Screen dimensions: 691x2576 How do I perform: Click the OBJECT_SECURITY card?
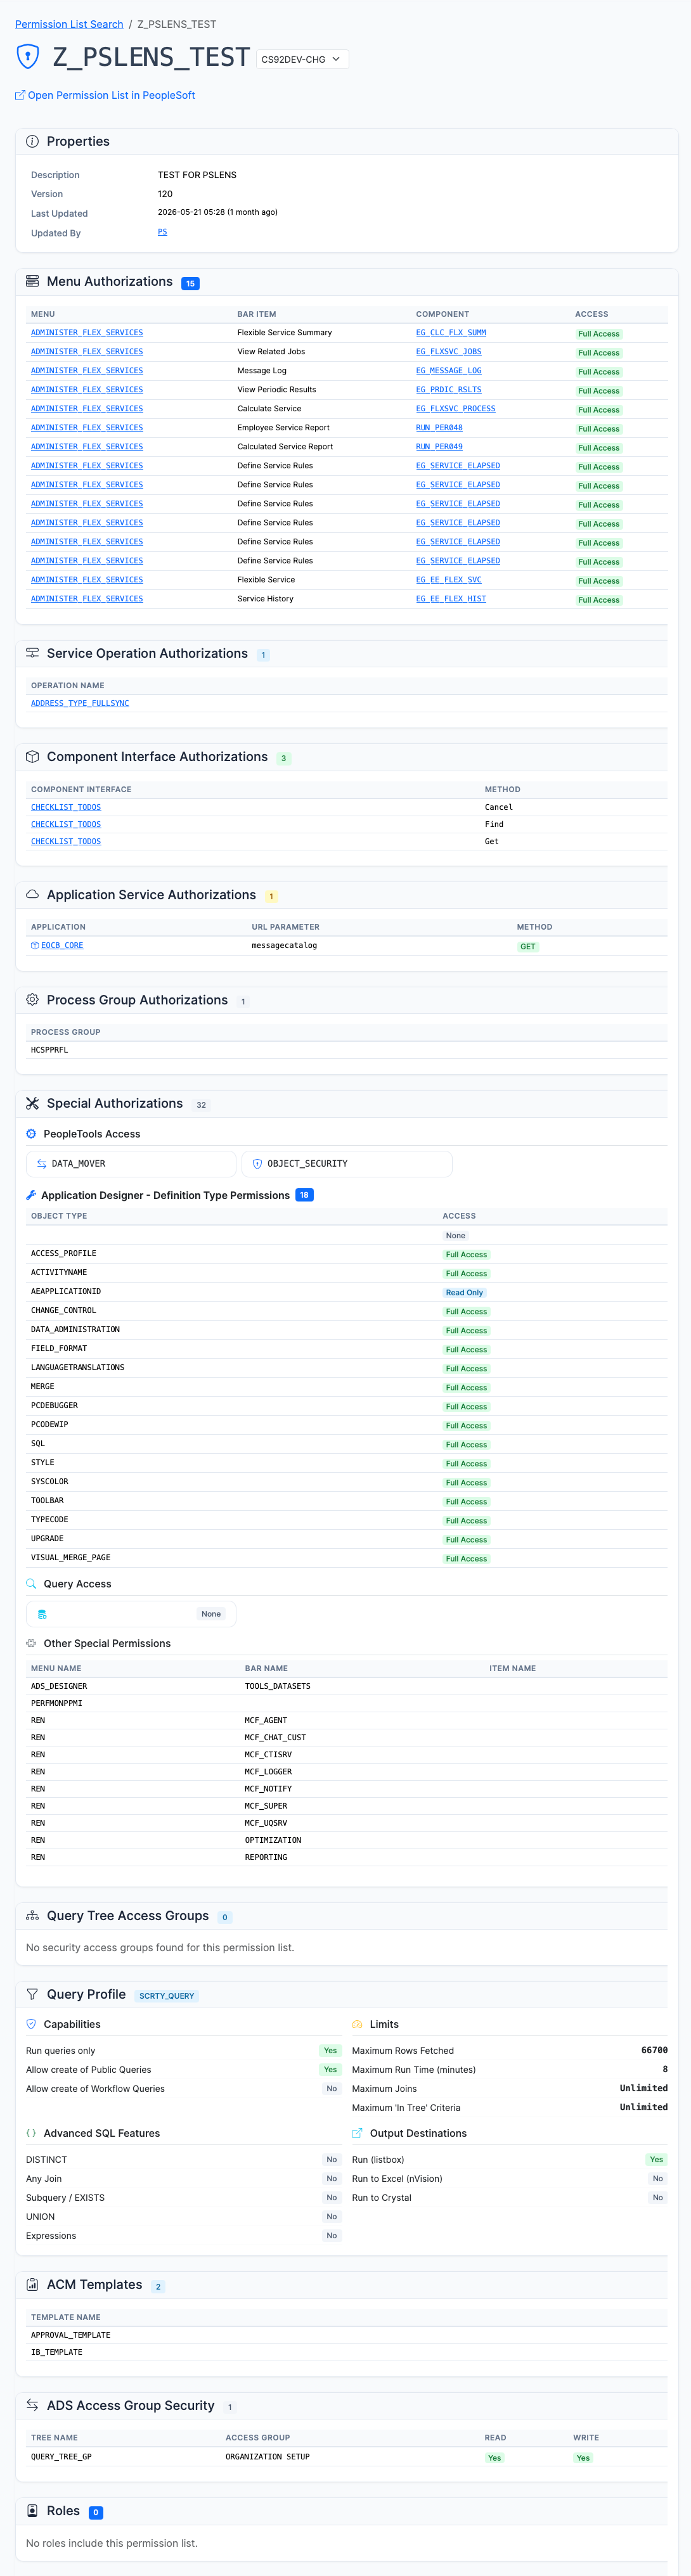click(347, 1163)
